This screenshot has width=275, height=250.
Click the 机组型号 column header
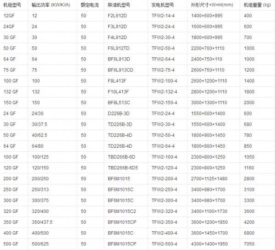[12, 5]
